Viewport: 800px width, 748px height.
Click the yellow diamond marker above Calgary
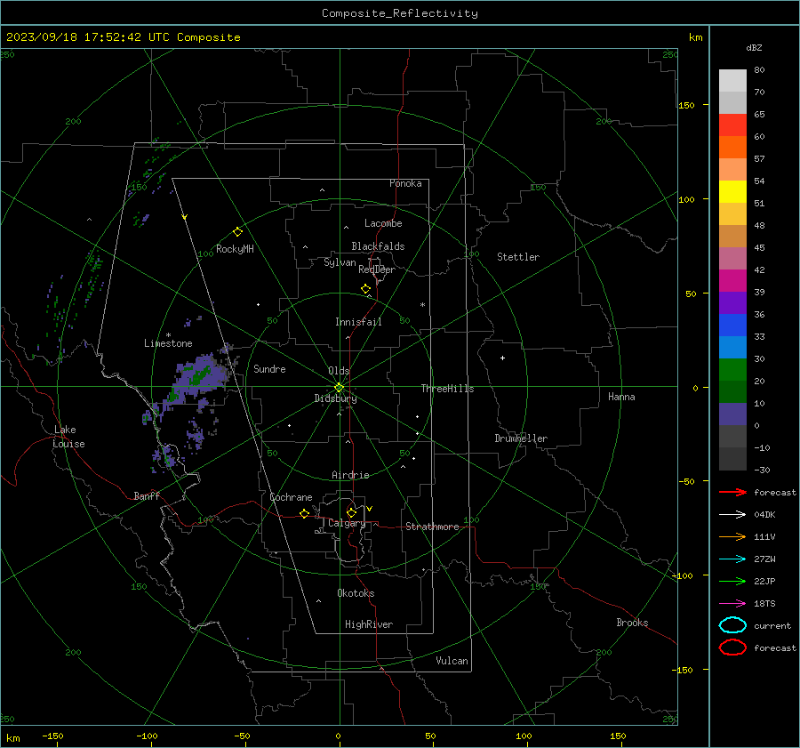tap(351, 512)
